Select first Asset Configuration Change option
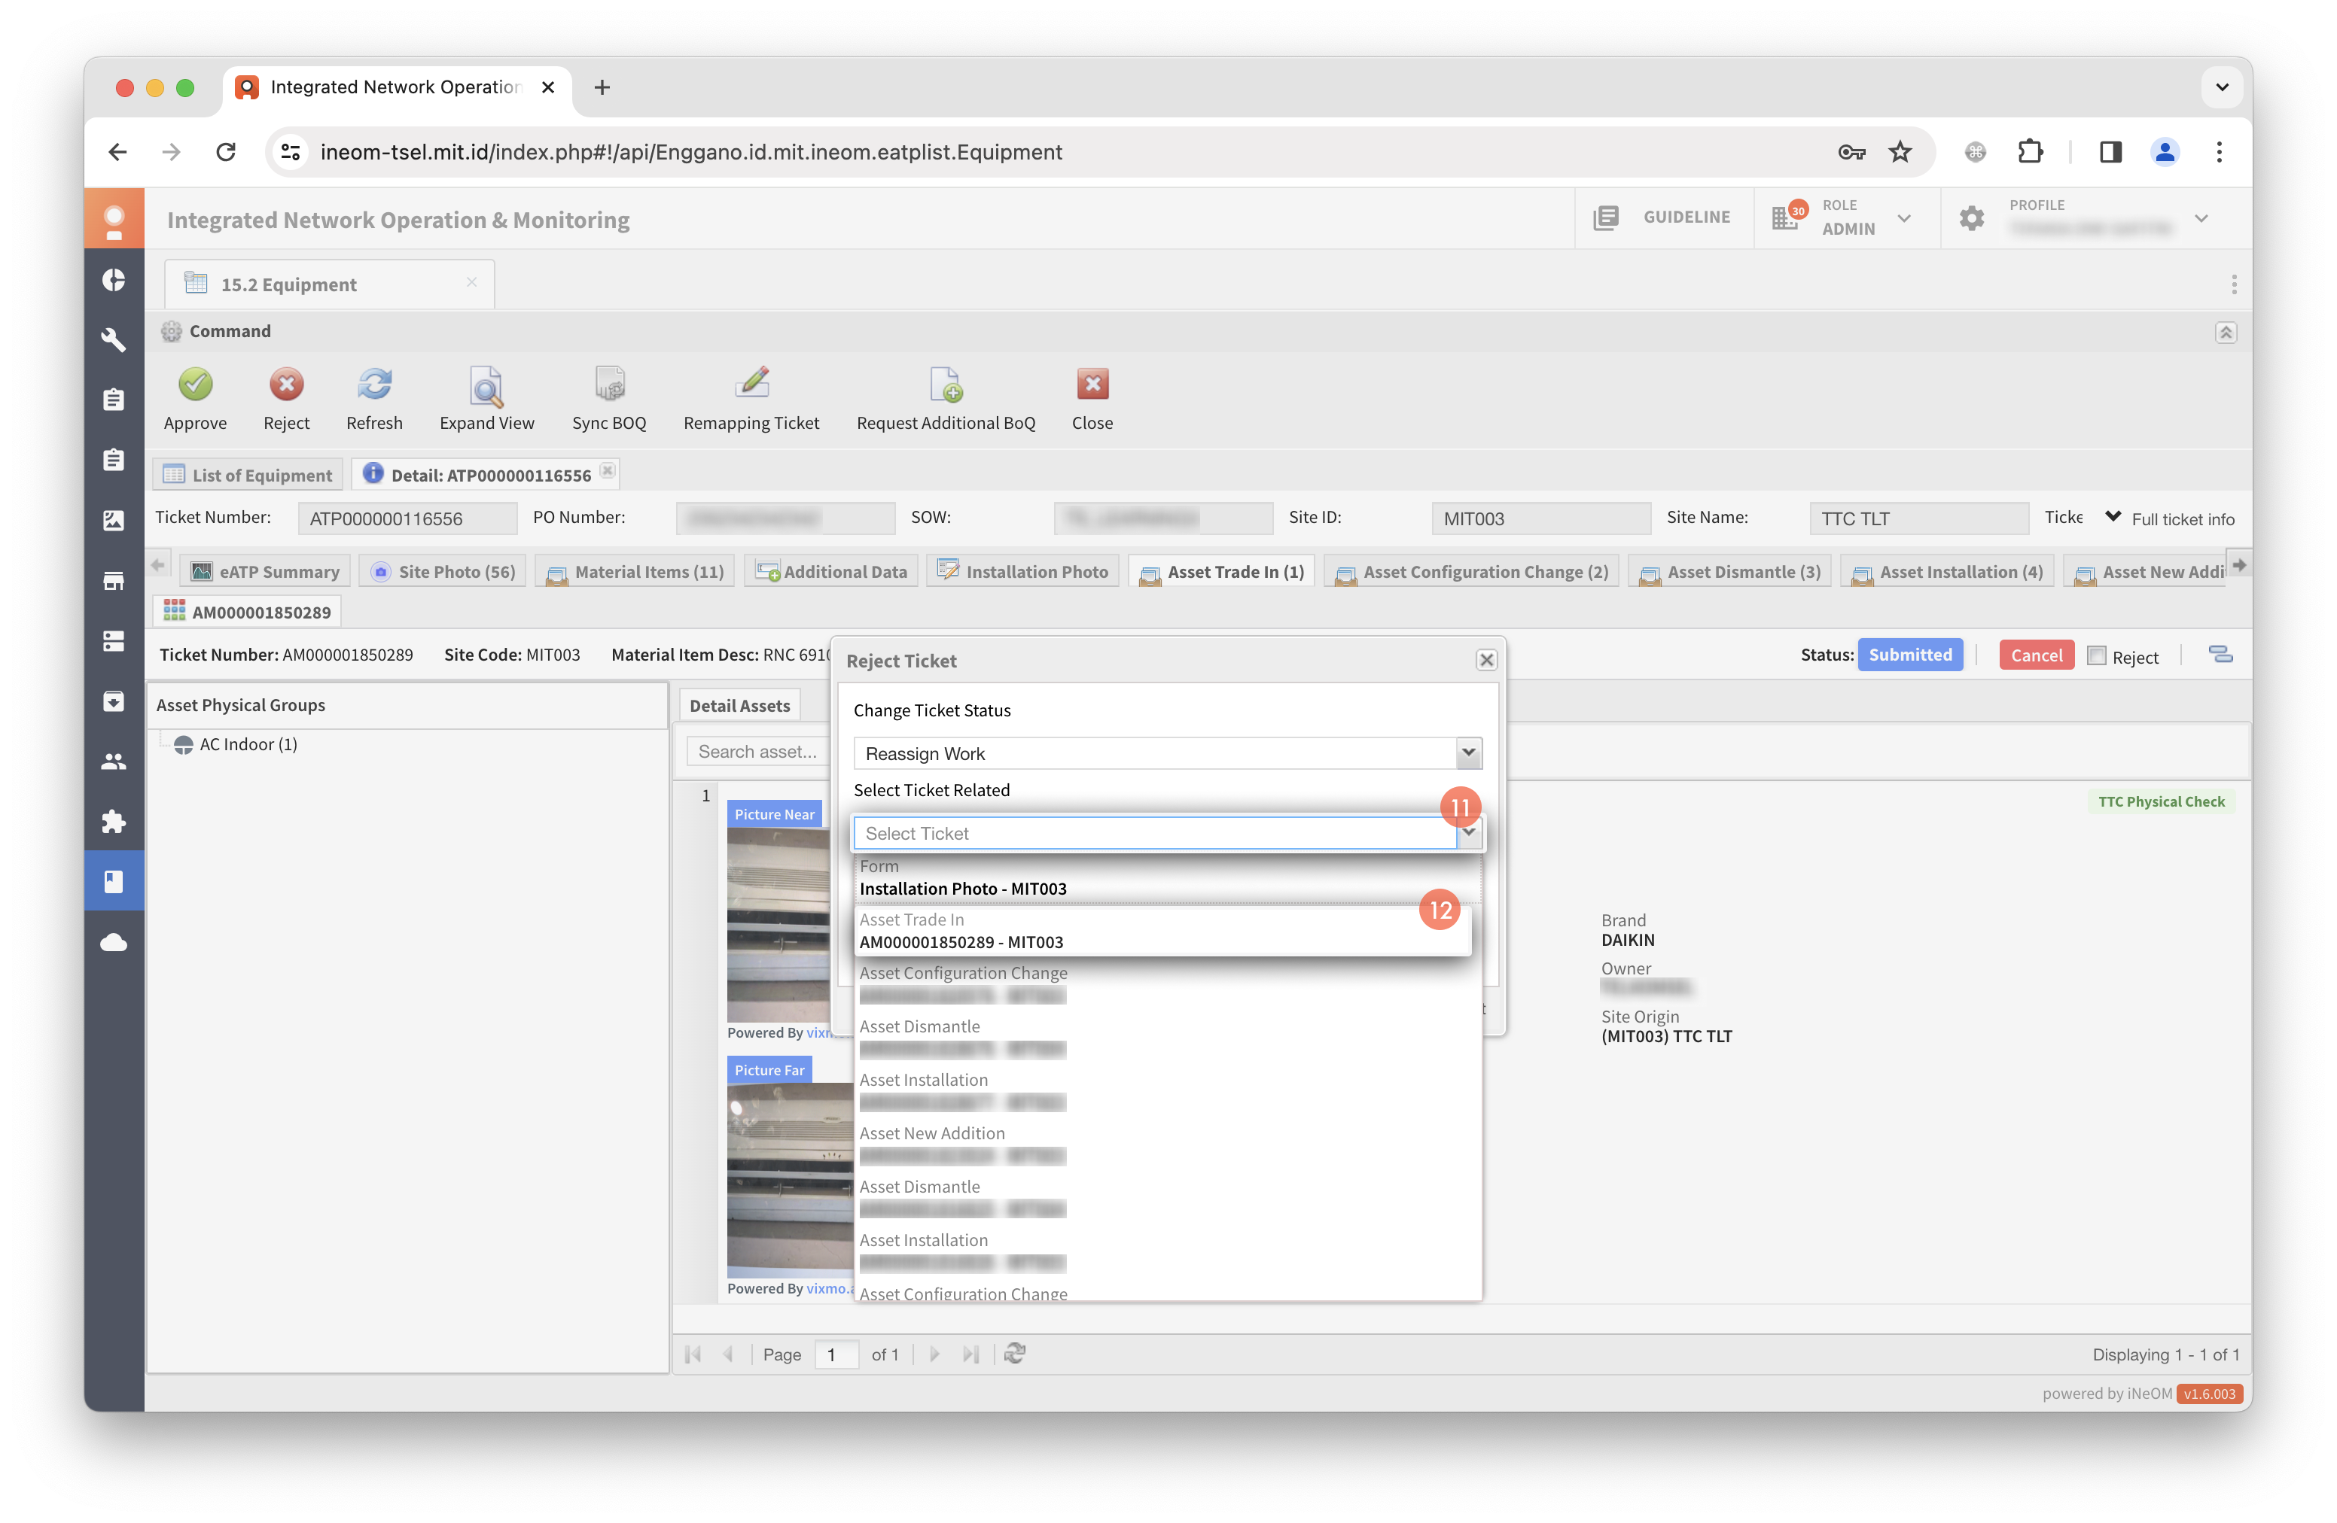The image size is (2337, 1523). pos(1166,984)
